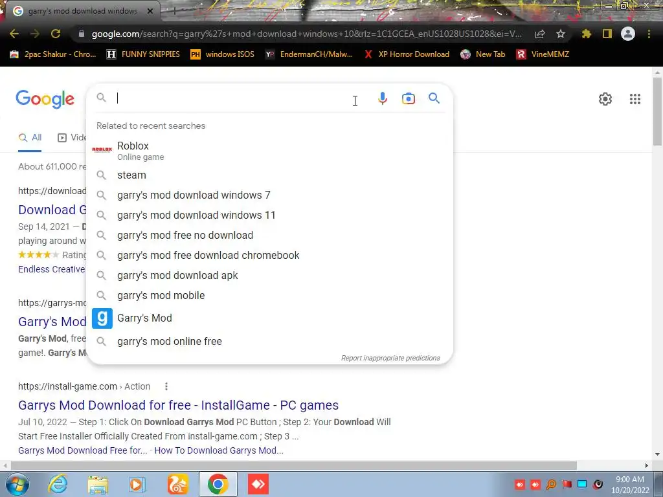Click the padlock site info icon
The height and width of the screenshot is (497, 663).
[82, 34]
